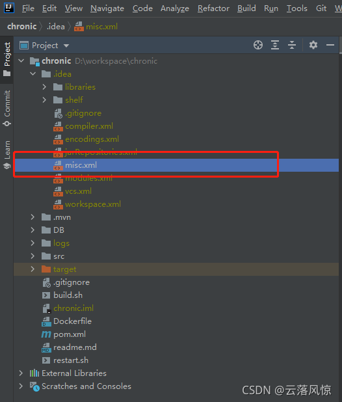342x402 pixels.
Task: Expand External Libraries node
Action: (x=21, y=373)
